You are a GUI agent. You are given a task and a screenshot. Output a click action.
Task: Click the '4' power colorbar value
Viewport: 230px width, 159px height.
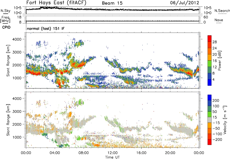[x=213, y=80]
